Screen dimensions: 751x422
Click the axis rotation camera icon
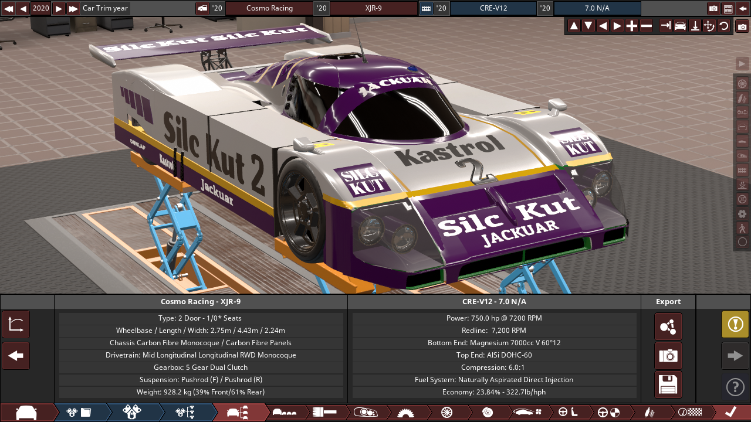point(709,26)
